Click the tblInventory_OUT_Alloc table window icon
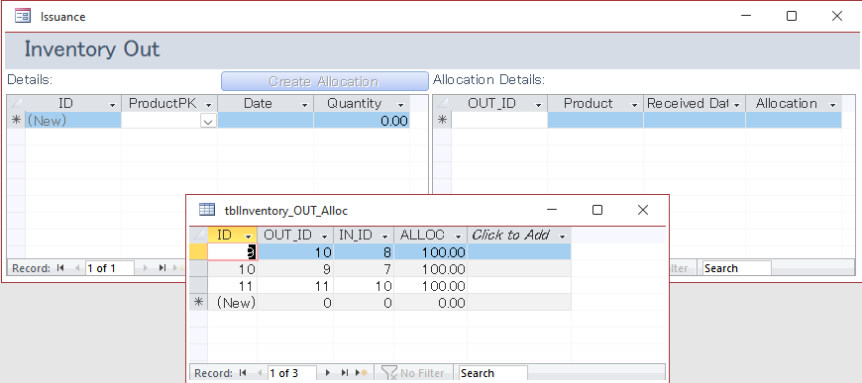Viewport: 862px width, 383px height. [x=207, y=210]
